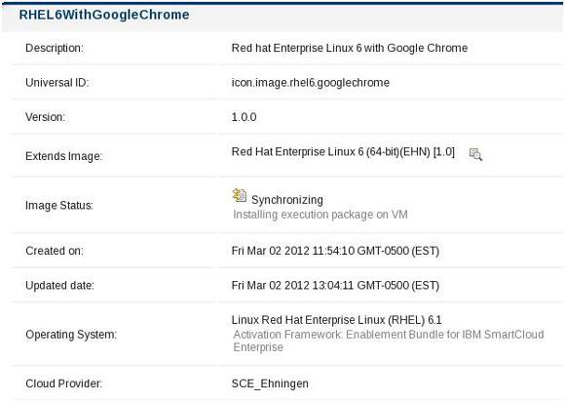Click the Synchronizing status text
Viewport: 565px width, 402px height.
click(x=287, y=200)
